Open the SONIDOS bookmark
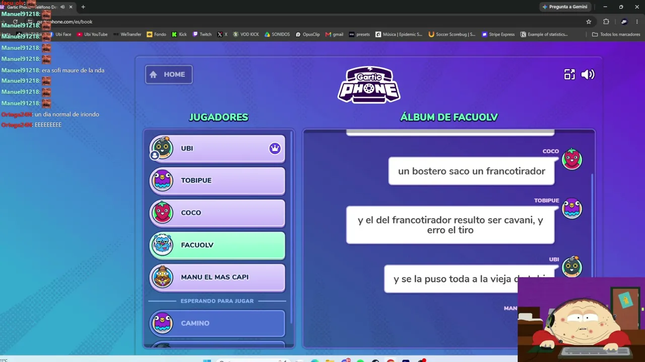The height and width of the screenshot is (362, 645). [x=277, y=34]
